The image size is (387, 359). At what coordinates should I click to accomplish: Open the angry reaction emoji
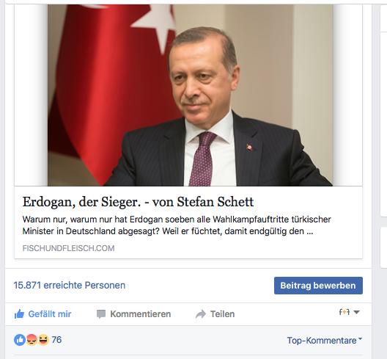[32, 340]
